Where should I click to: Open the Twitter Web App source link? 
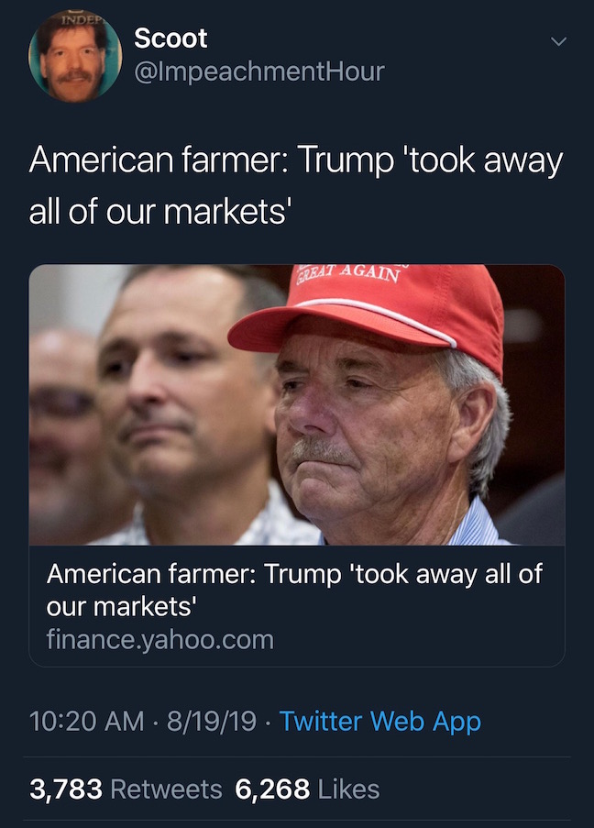[379, 722]
